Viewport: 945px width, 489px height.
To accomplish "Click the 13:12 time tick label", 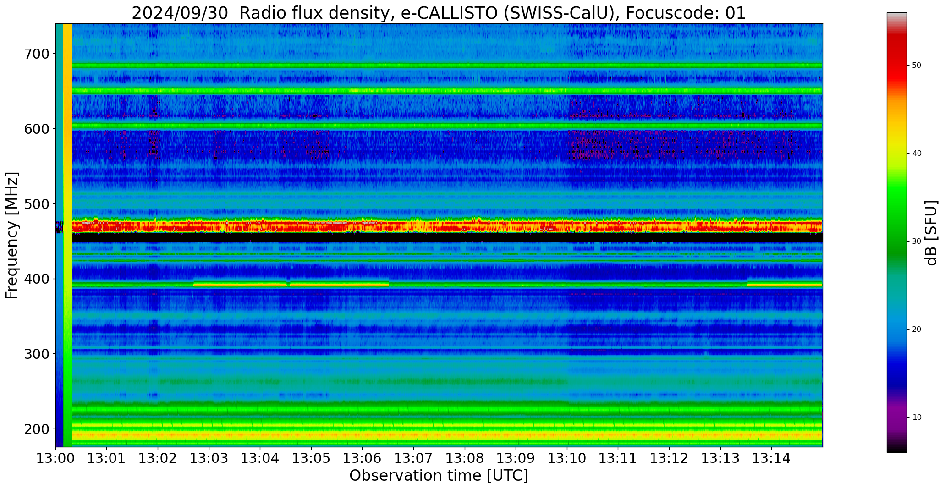I will click(670, 458).
